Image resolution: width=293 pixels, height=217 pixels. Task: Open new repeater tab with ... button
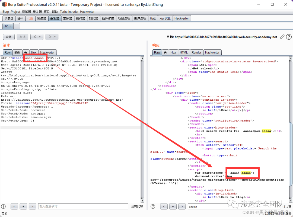point(17,26)
